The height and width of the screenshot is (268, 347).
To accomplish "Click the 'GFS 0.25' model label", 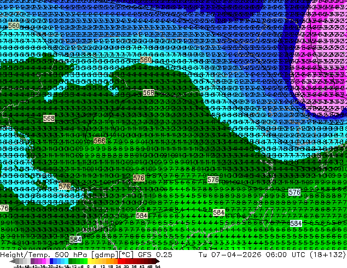I will coord(155,254).
